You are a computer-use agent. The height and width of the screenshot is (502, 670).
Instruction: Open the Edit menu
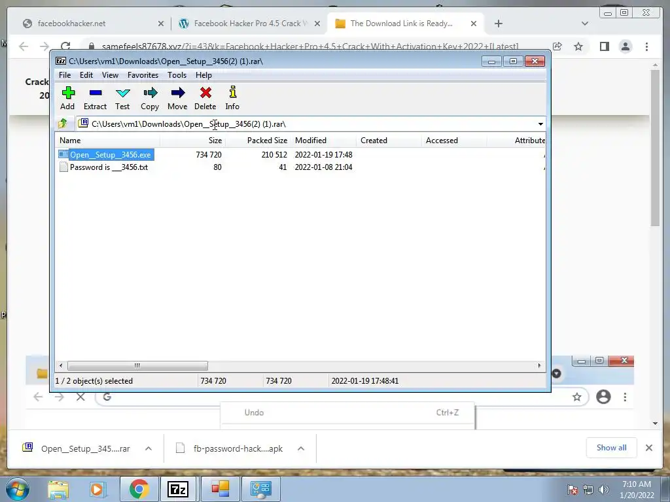pyautogui.click(x=86, y=75)
